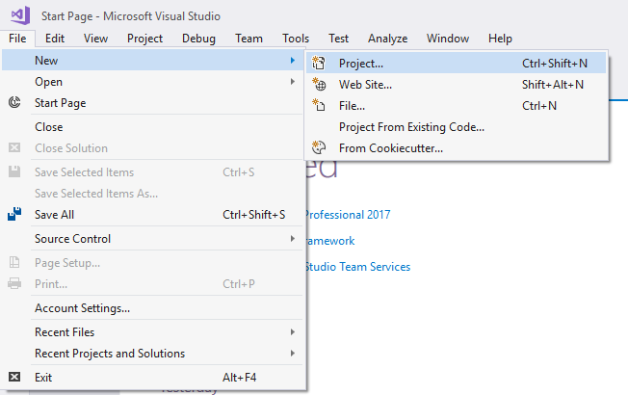This screenshot has width=628, height=395.
Task: Click the Start Page icon in File menu
Action: coord(14,102)
